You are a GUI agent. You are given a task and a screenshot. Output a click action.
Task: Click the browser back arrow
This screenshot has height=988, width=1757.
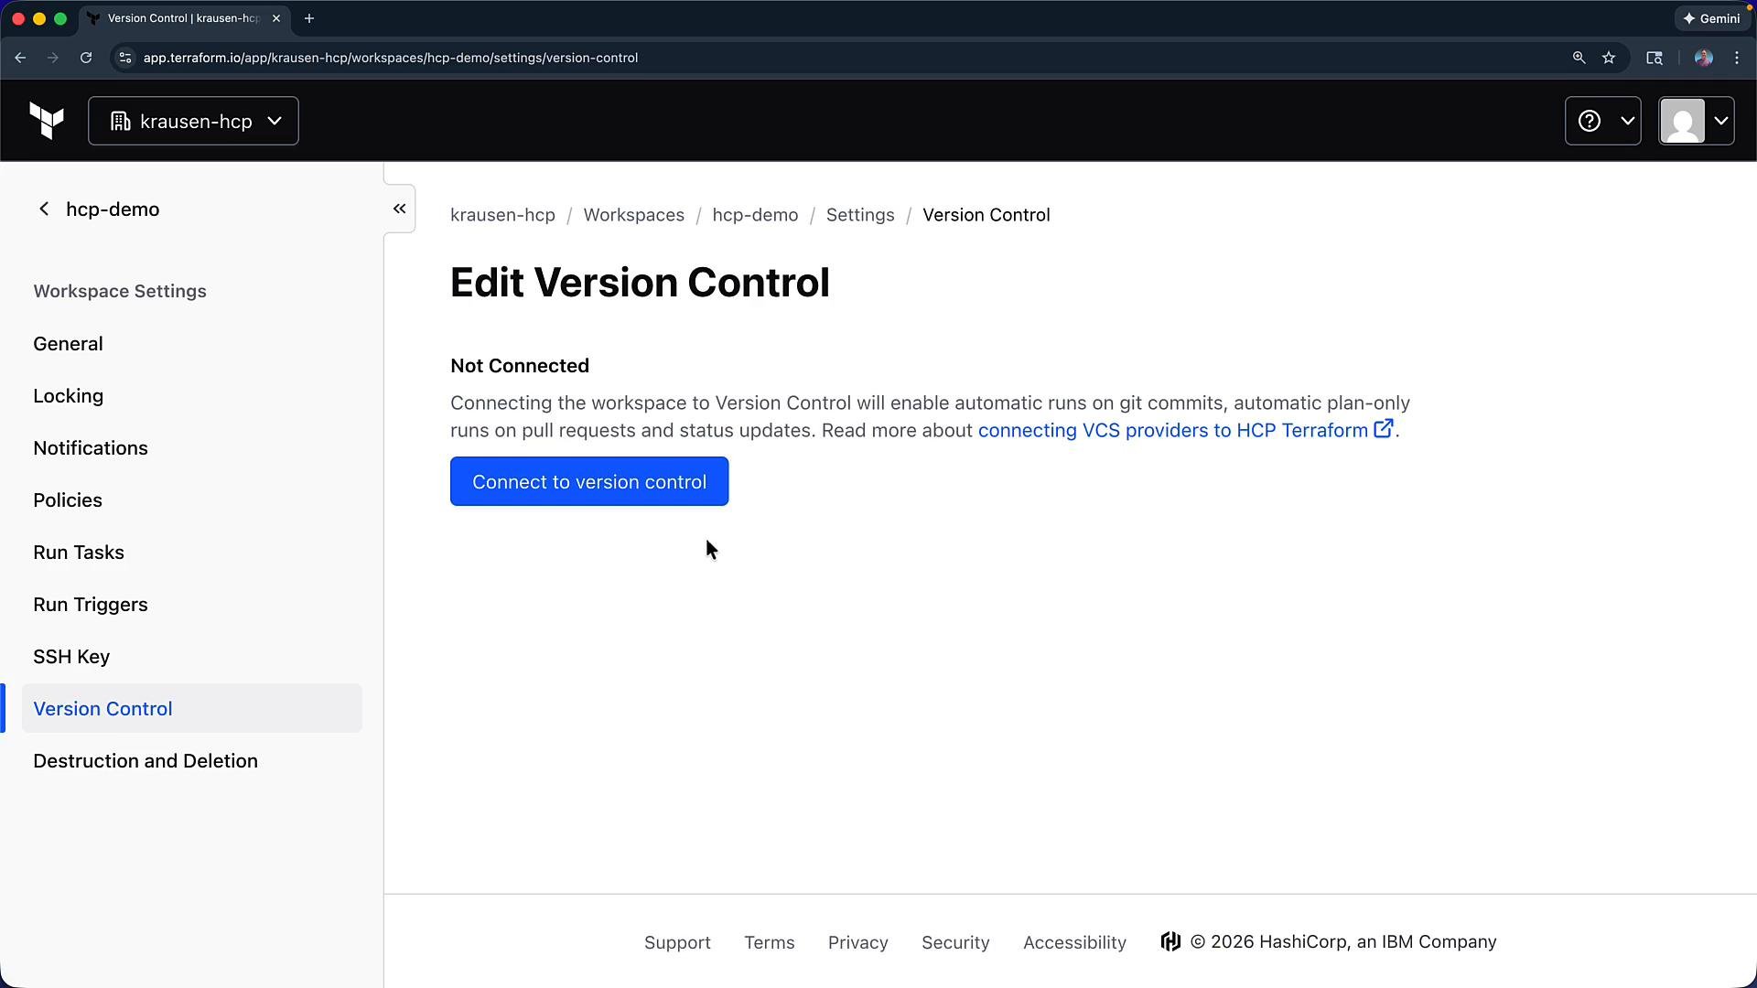pyautogui.click(x=20, y=58)
